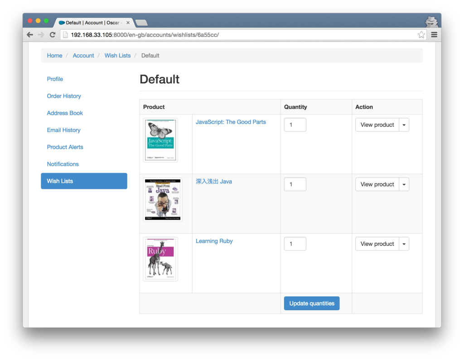Click the Learning Ruby book cover
This screenshot has width=464, height=360.
pos(160,259)
